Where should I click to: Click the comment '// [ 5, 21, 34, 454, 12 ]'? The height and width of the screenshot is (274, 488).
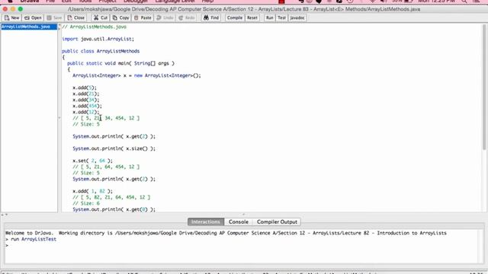coord(106,118)
